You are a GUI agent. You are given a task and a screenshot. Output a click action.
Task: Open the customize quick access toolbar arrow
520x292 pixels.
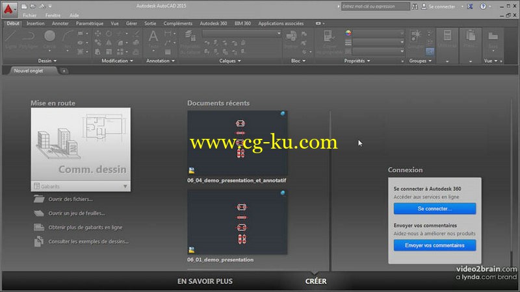coord(51,6)
